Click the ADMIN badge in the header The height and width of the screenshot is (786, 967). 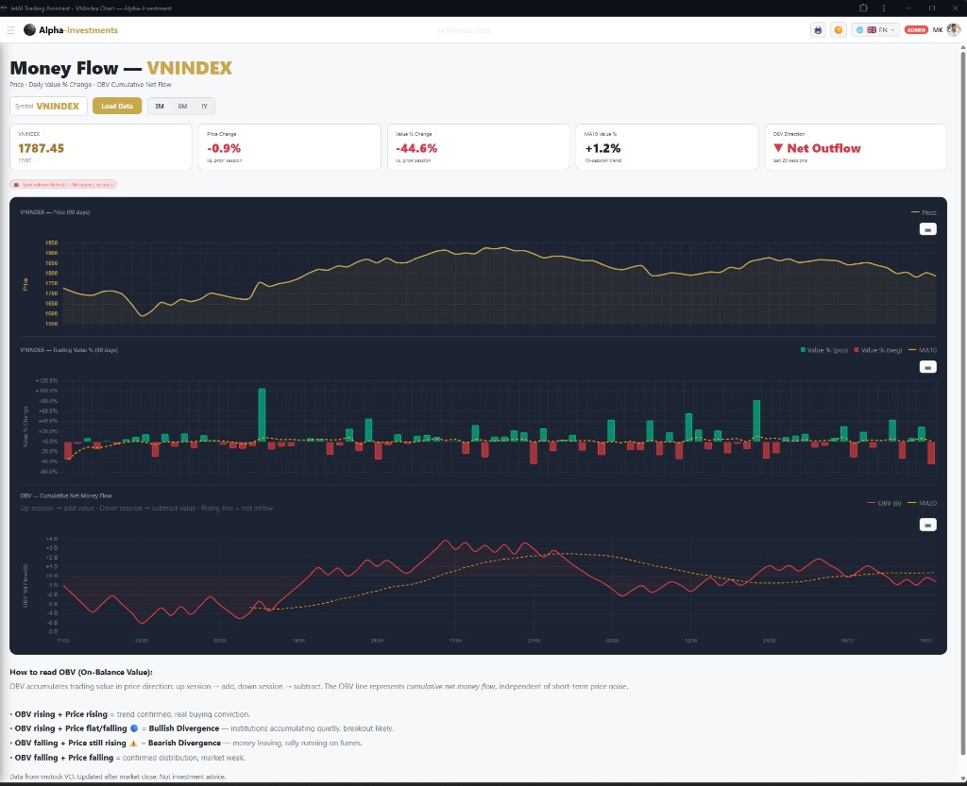916,29
